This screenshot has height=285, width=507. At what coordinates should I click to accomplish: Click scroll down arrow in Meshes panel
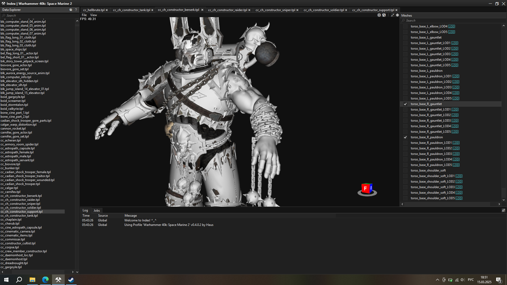pyautogui.click(x=504, y=200)
